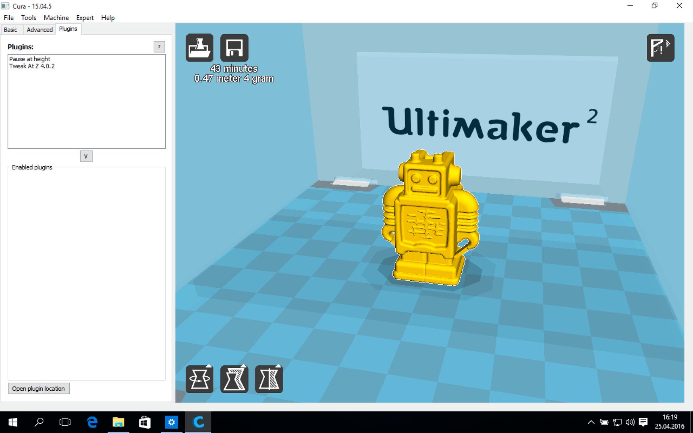
Task: Select Tweak At Z 4.0.2 plugin
Action: [32, 66]
